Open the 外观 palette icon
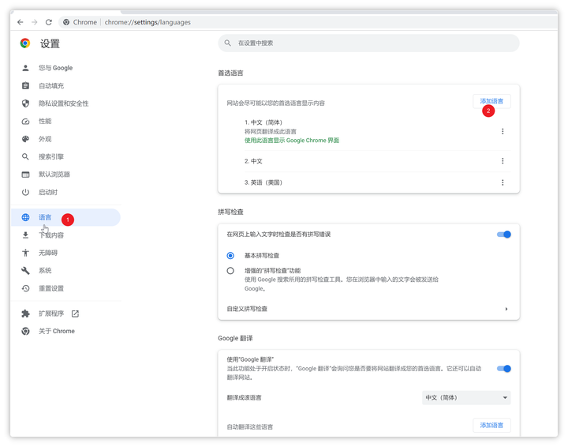The height and width of the screenshot is (447, 568). pyautogui.click(x=25, y=139)
